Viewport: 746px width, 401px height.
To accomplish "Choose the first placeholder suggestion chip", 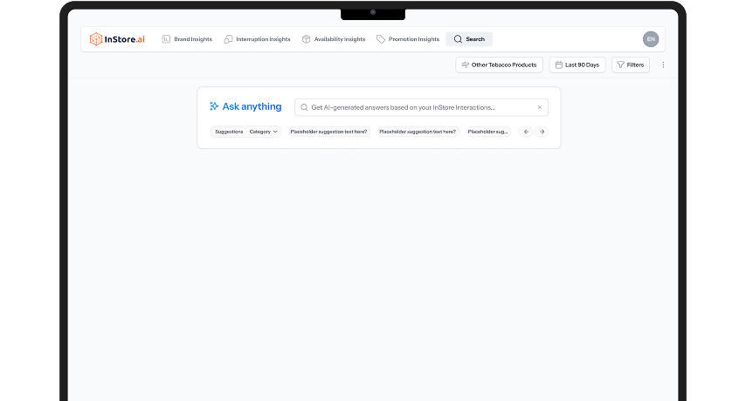I will point(328,132).
